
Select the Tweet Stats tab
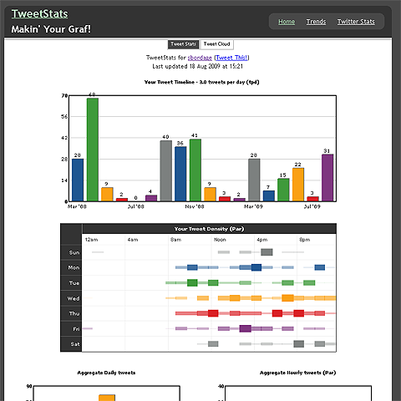coord(183,44)
